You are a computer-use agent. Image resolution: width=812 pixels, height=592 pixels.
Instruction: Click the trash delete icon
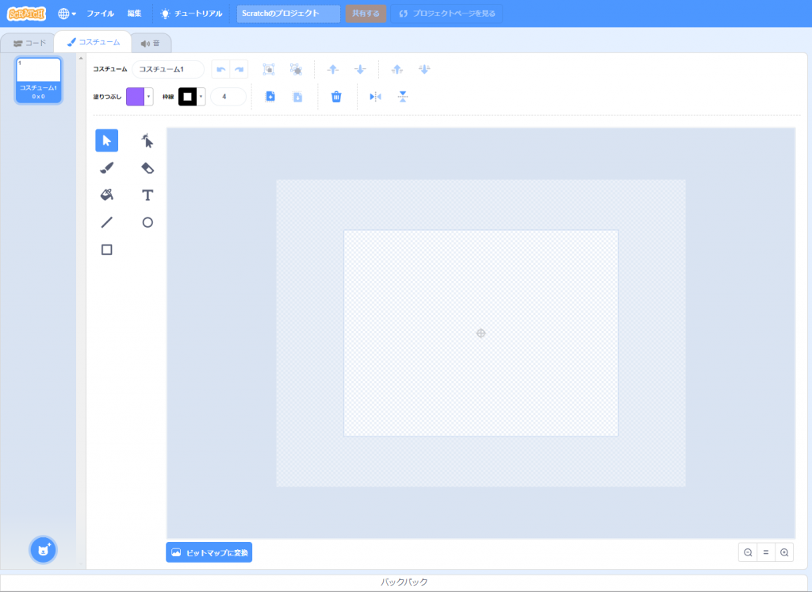click(336, 97)
